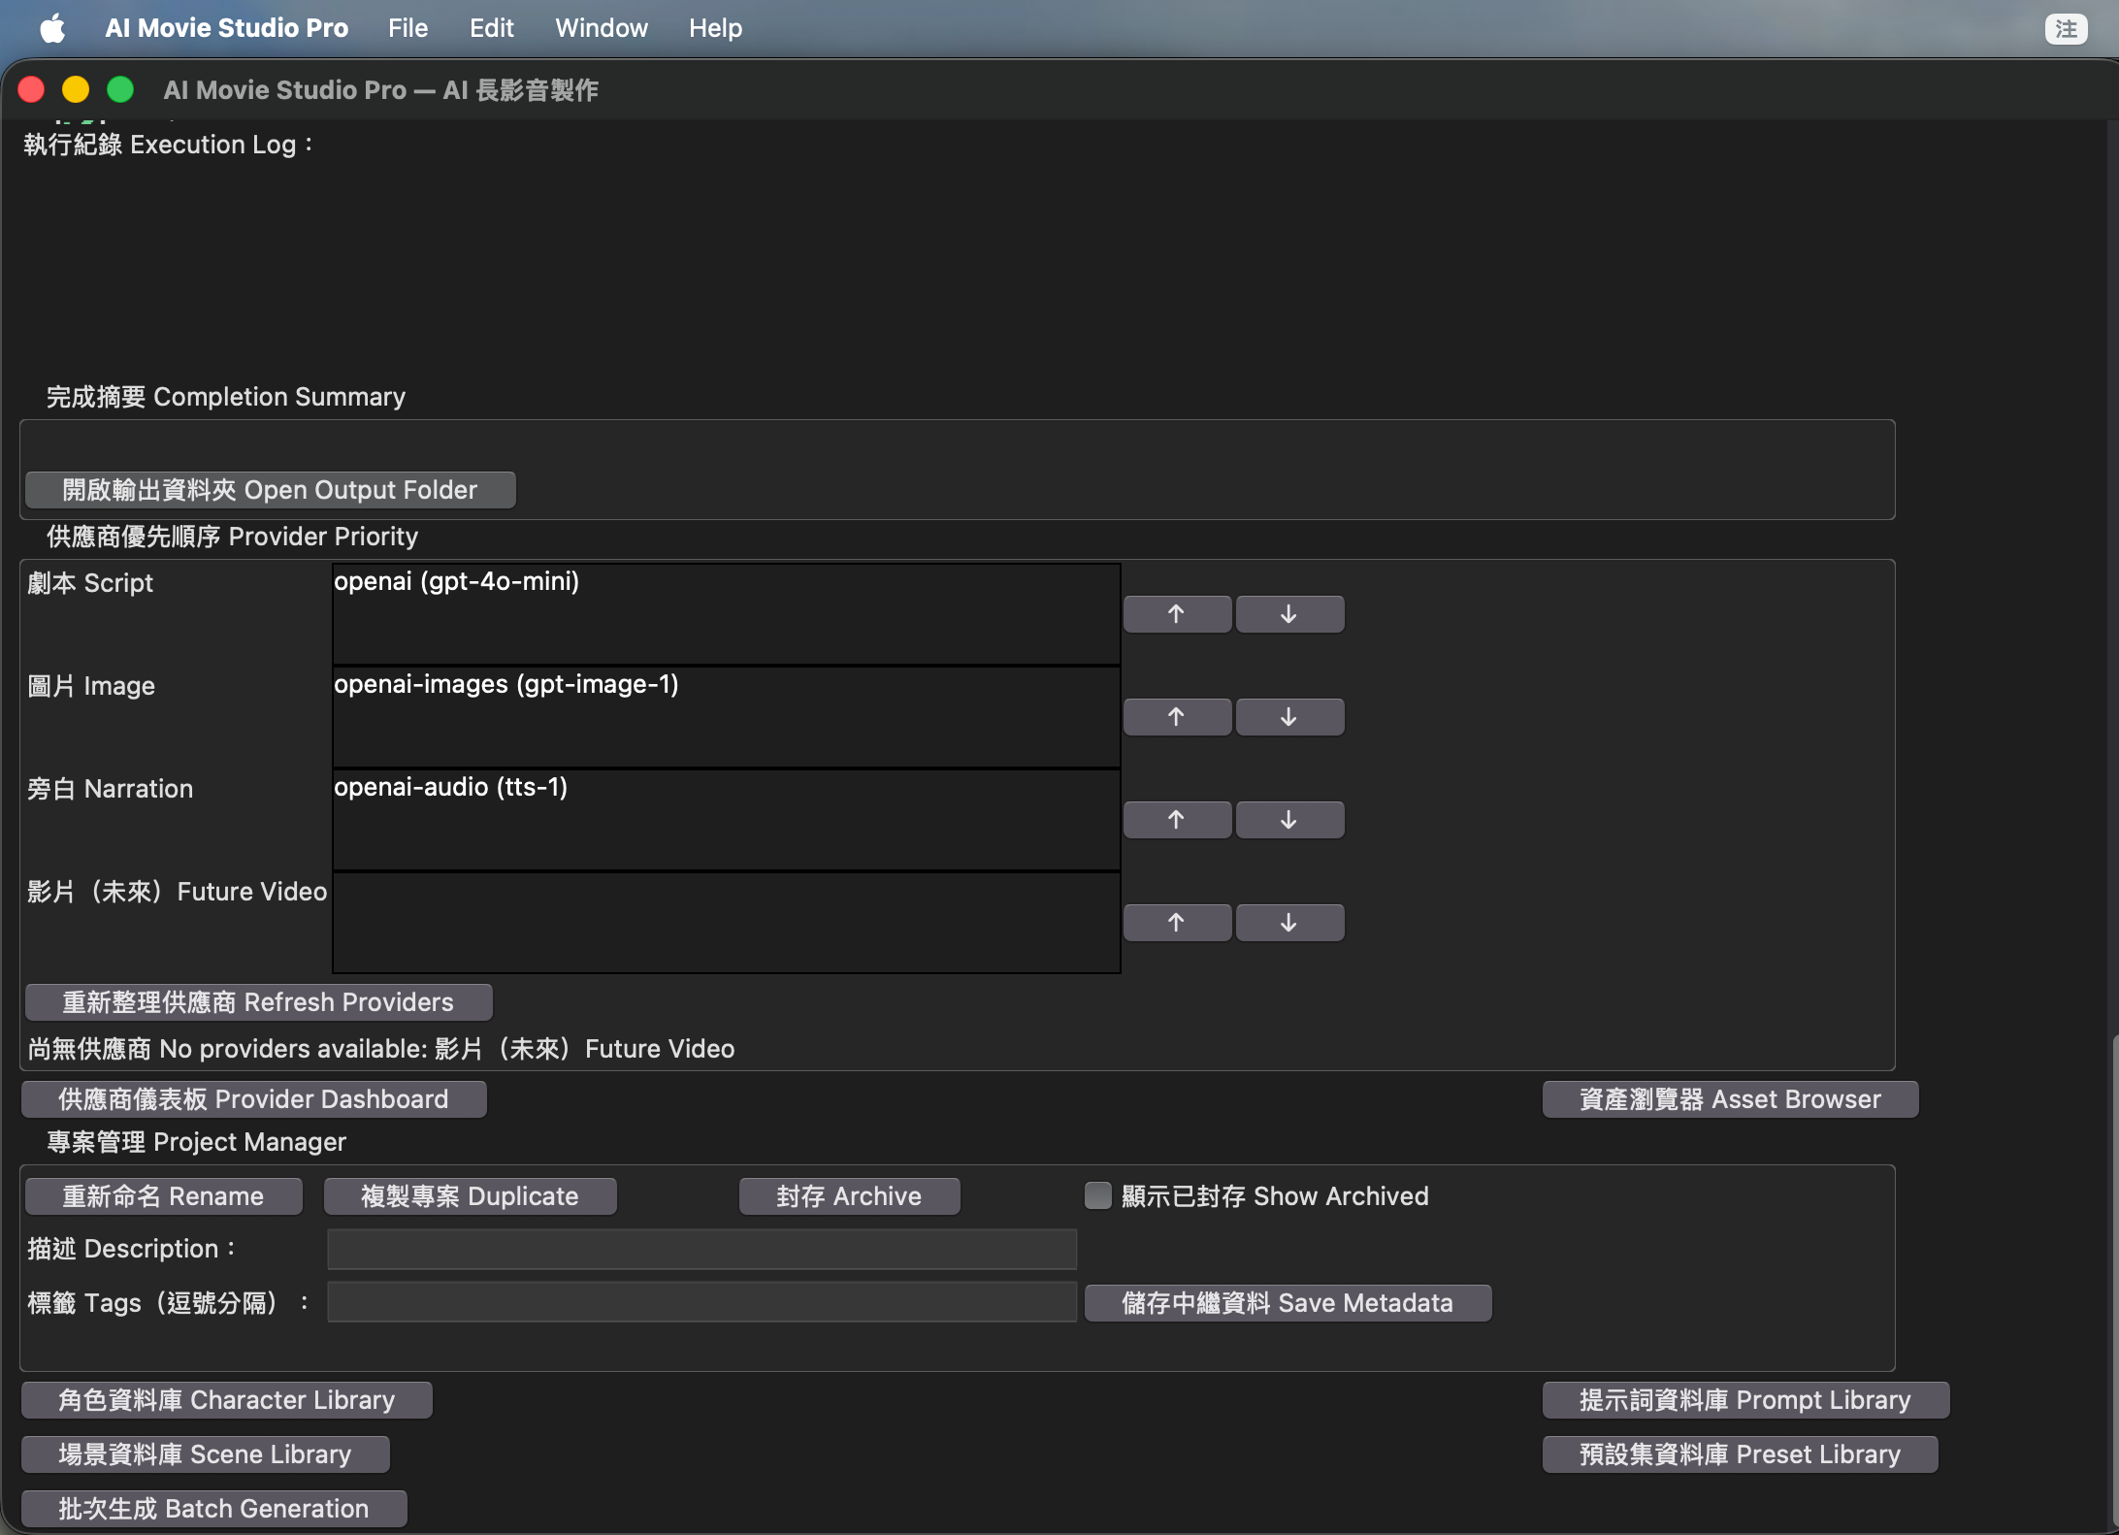Move Image provider up
This screenshot has height=1535, width=2119.
[x=1177, y=717]
